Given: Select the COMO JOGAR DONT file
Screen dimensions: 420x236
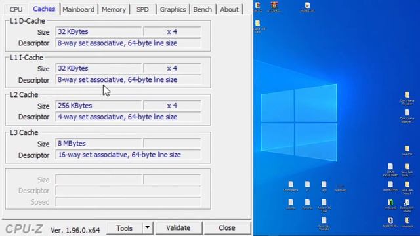Looking at the screenshot, I should 390,170.
